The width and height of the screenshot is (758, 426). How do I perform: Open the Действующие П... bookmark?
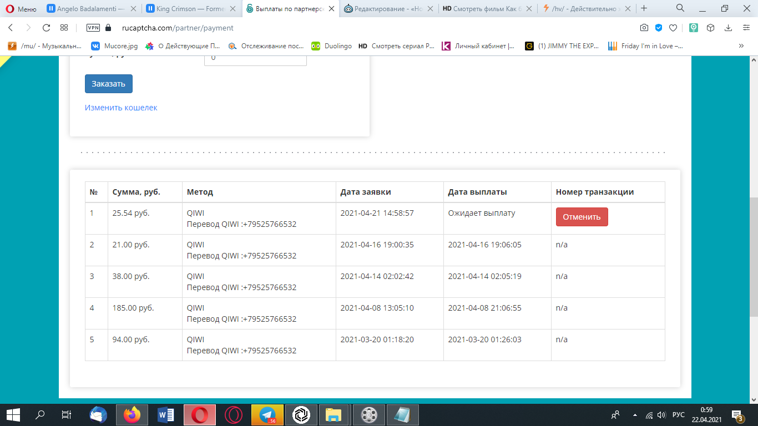183,46
